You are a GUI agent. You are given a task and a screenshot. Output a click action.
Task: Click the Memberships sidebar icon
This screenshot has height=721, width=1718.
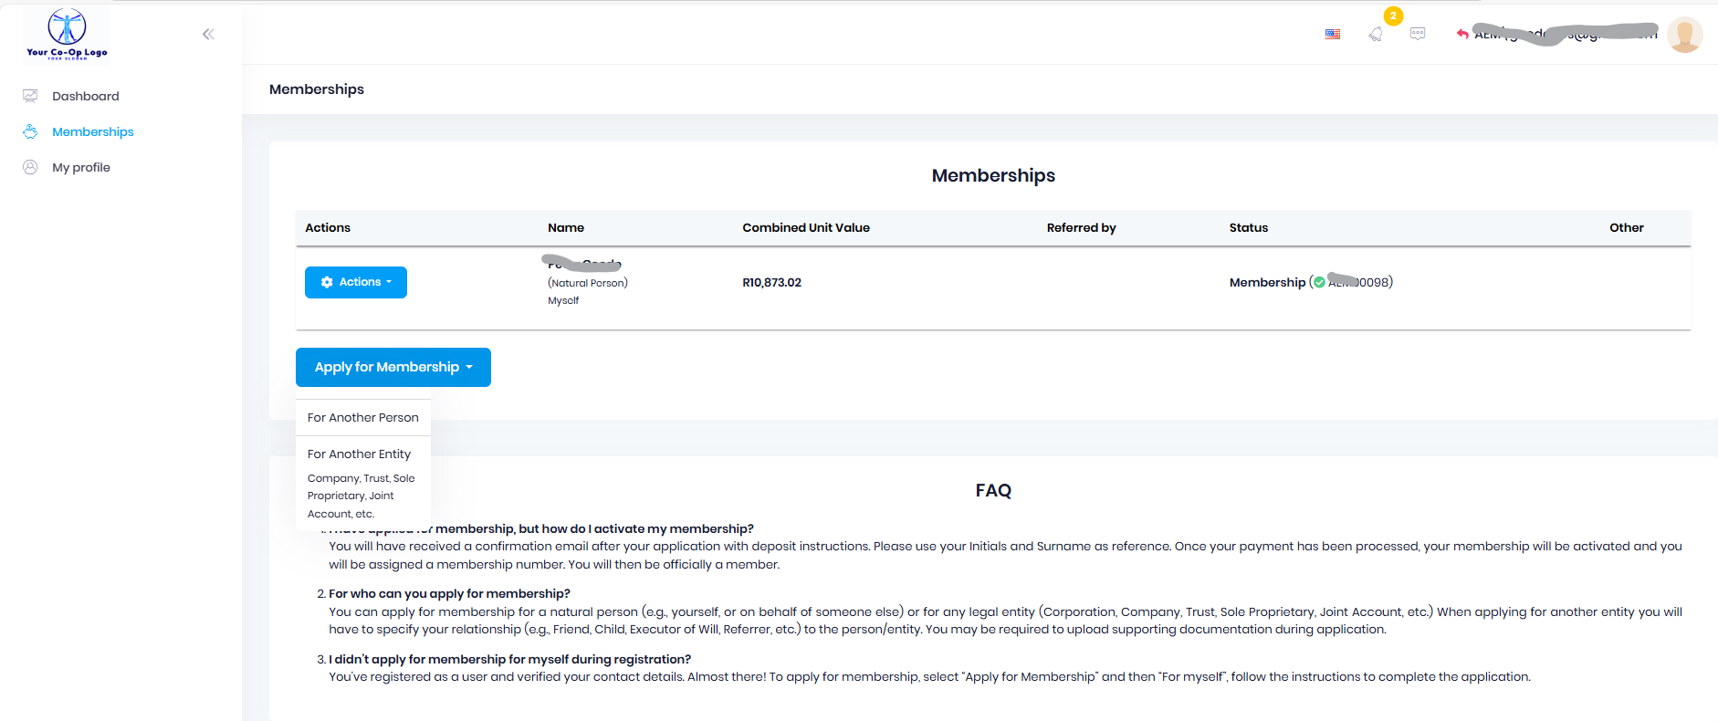tap(30, 131)
